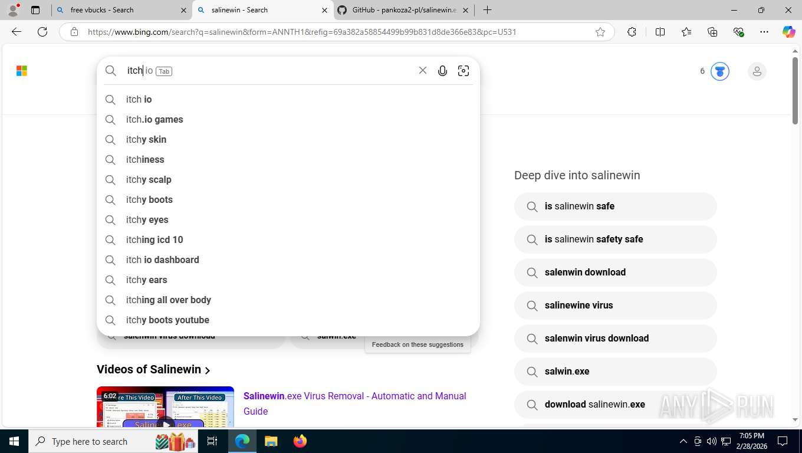Choose 'itchy boots youtube' suggestion
Screen dimensions: 802x453
[288, 320]
